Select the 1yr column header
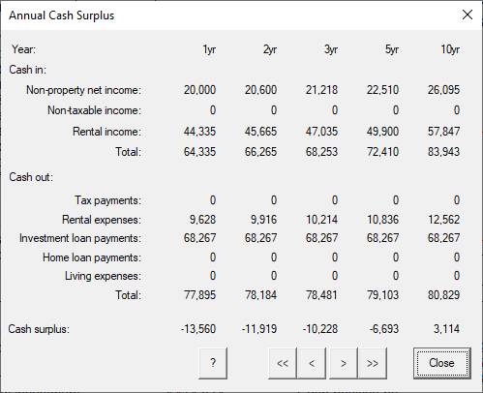Viewport: 483px width, 393px height. coord(209,49)
